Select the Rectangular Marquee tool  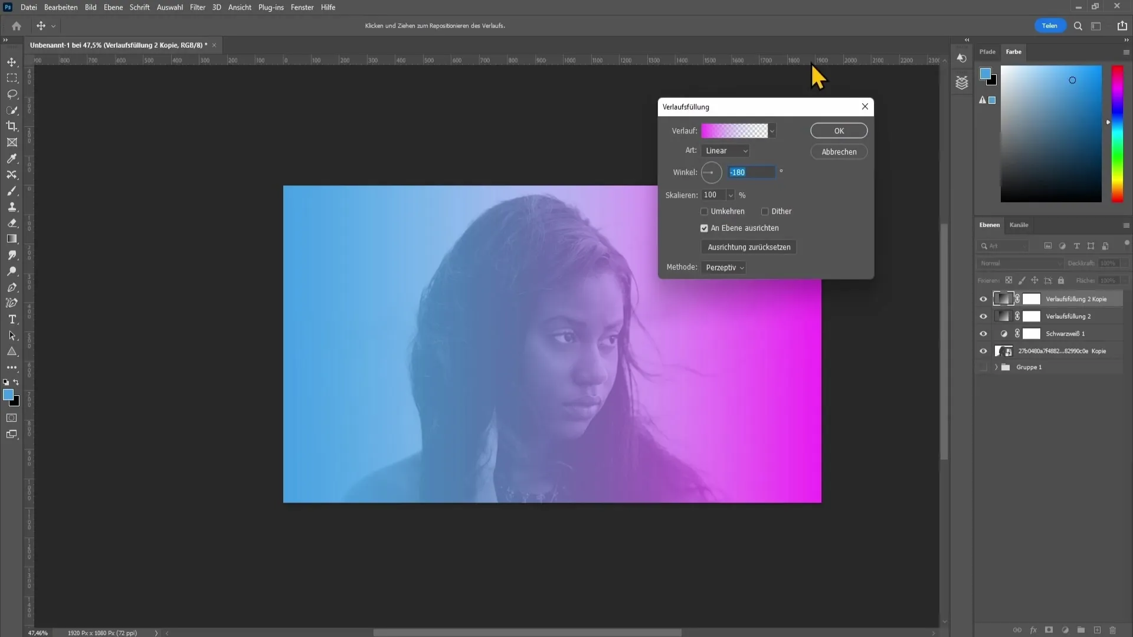pyautogui.click(x=12, y=78)
